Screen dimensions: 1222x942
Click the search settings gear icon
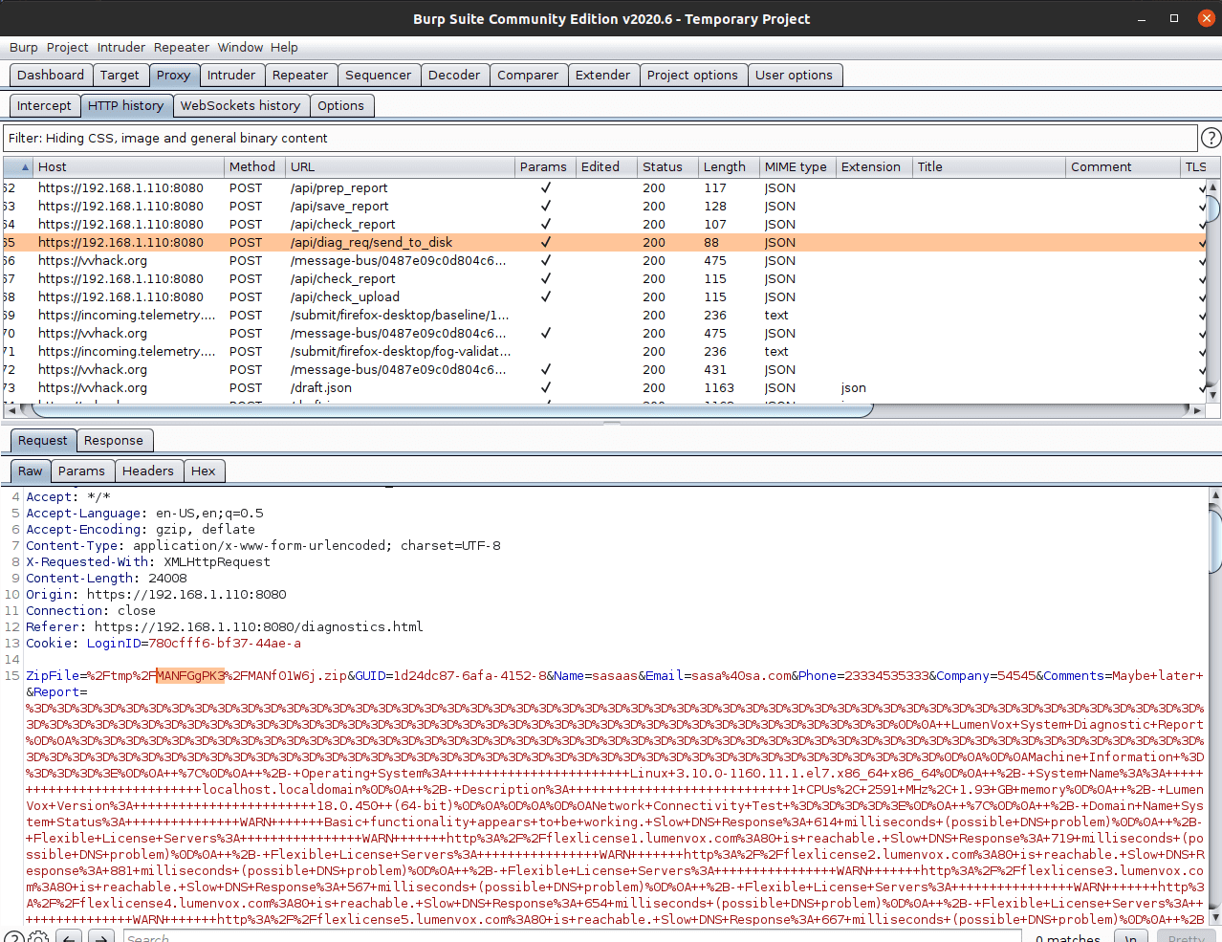pos(38,938)
